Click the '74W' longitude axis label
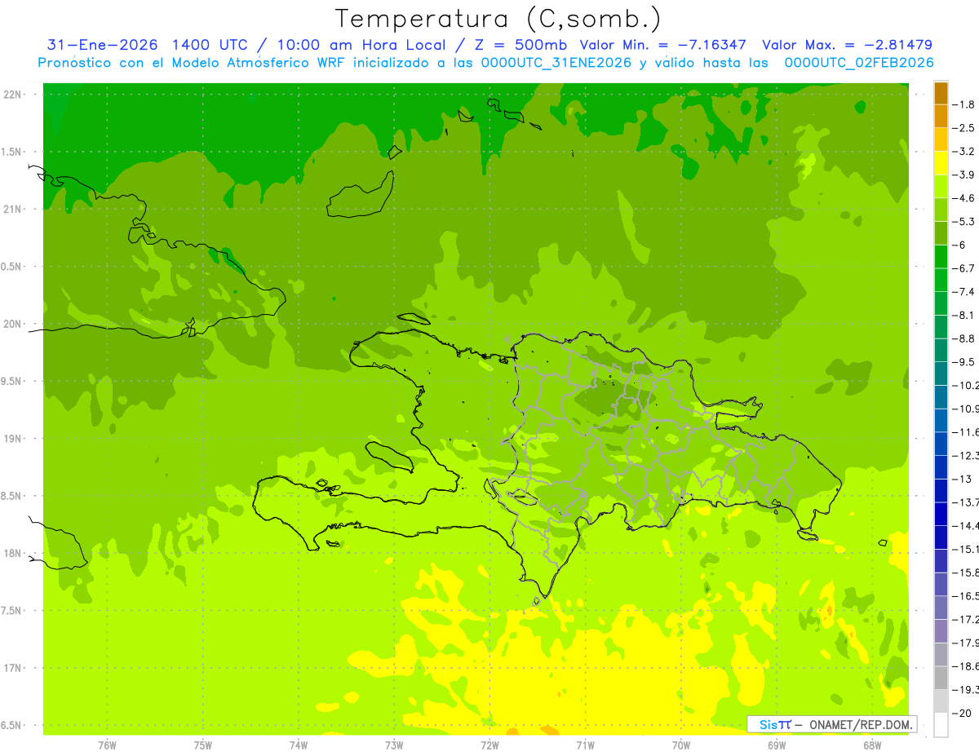Screen dimensions: 979x756 (x=299, y=745)
